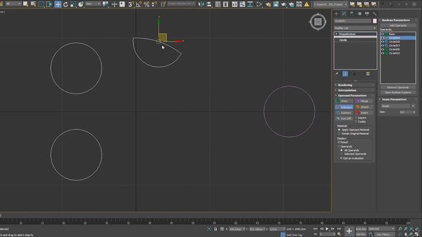This screenshot has width=422, height=237.
Task: Click the Attach operation button
Action: pyautogui.click(x=364, y=107)
